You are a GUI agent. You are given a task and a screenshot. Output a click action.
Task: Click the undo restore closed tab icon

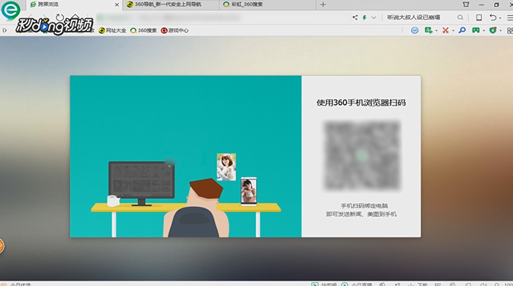click(493, 17)
